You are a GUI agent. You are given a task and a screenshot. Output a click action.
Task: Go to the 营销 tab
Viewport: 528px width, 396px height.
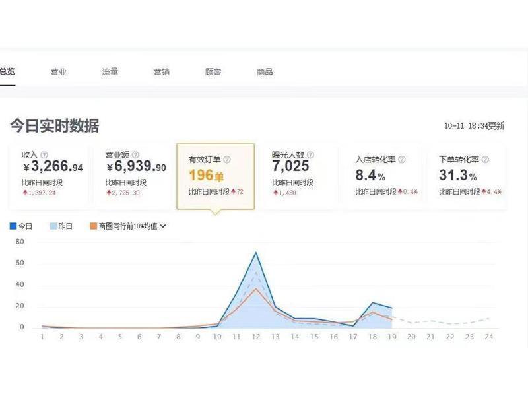[x=162, y=71]
